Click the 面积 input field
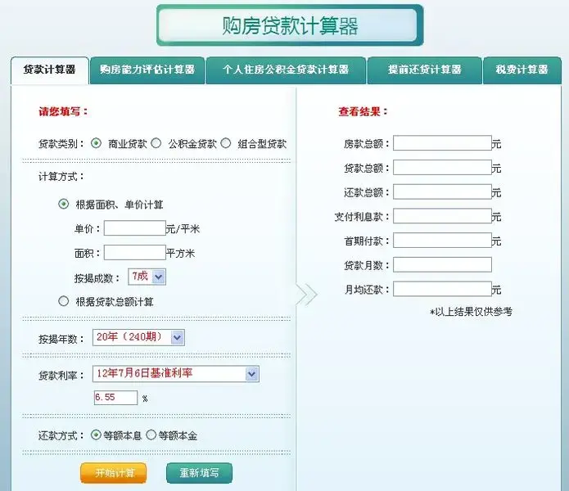The image size is (569, 491). click(x=134, y=253)
